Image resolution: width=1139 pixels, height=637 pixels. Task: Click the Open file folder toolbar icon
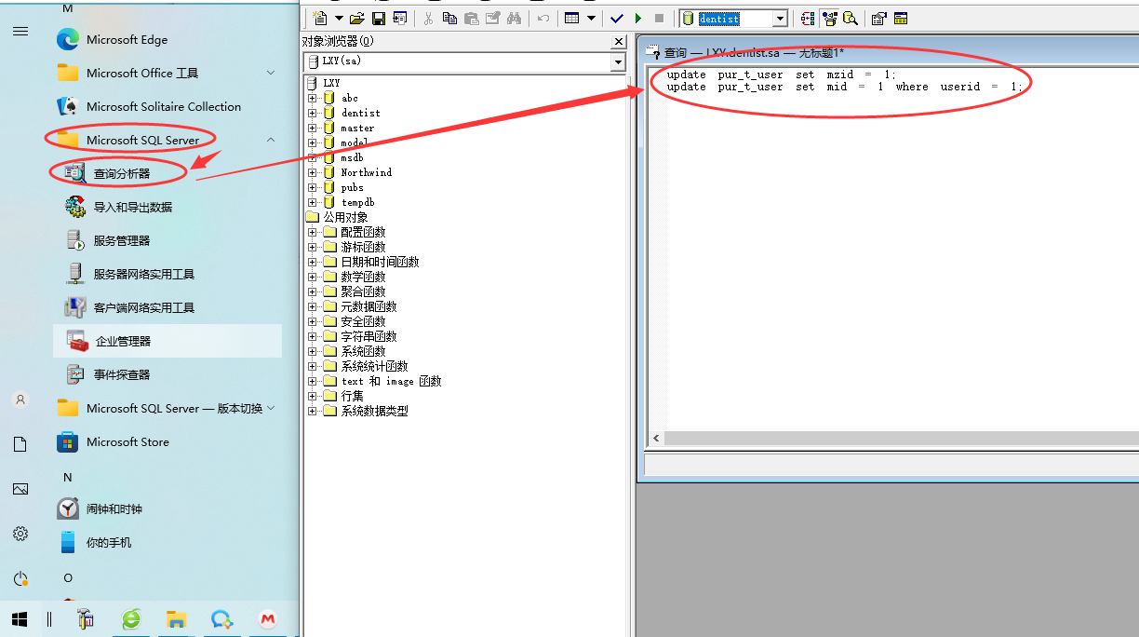(357, 19)
